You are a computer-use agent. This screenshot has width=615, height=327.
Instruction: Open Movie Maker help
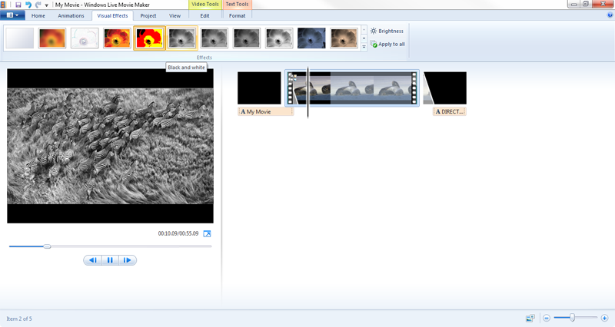(x=610, y=15)
